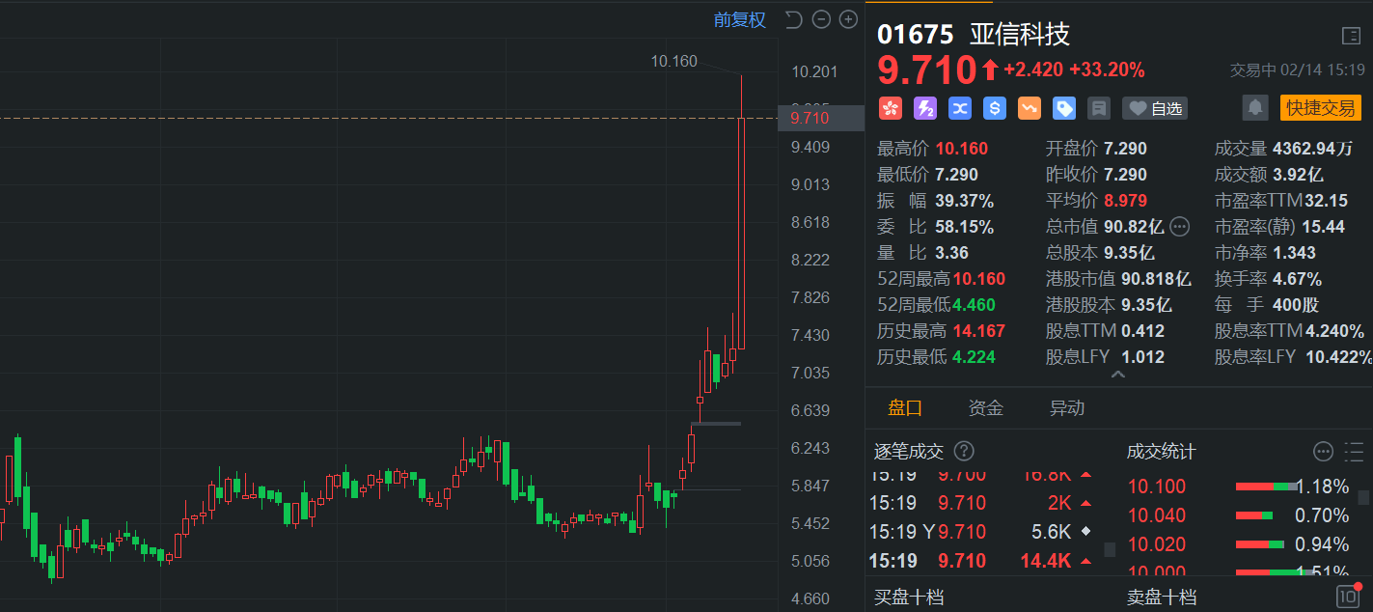
Task: Click the 振幅 value 39.37%
Action: pos(964,201)
